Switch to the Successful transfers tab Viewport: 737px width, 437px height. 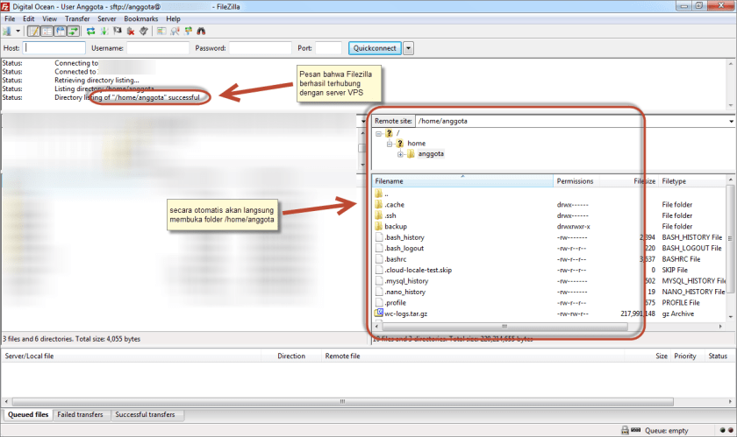146,414
